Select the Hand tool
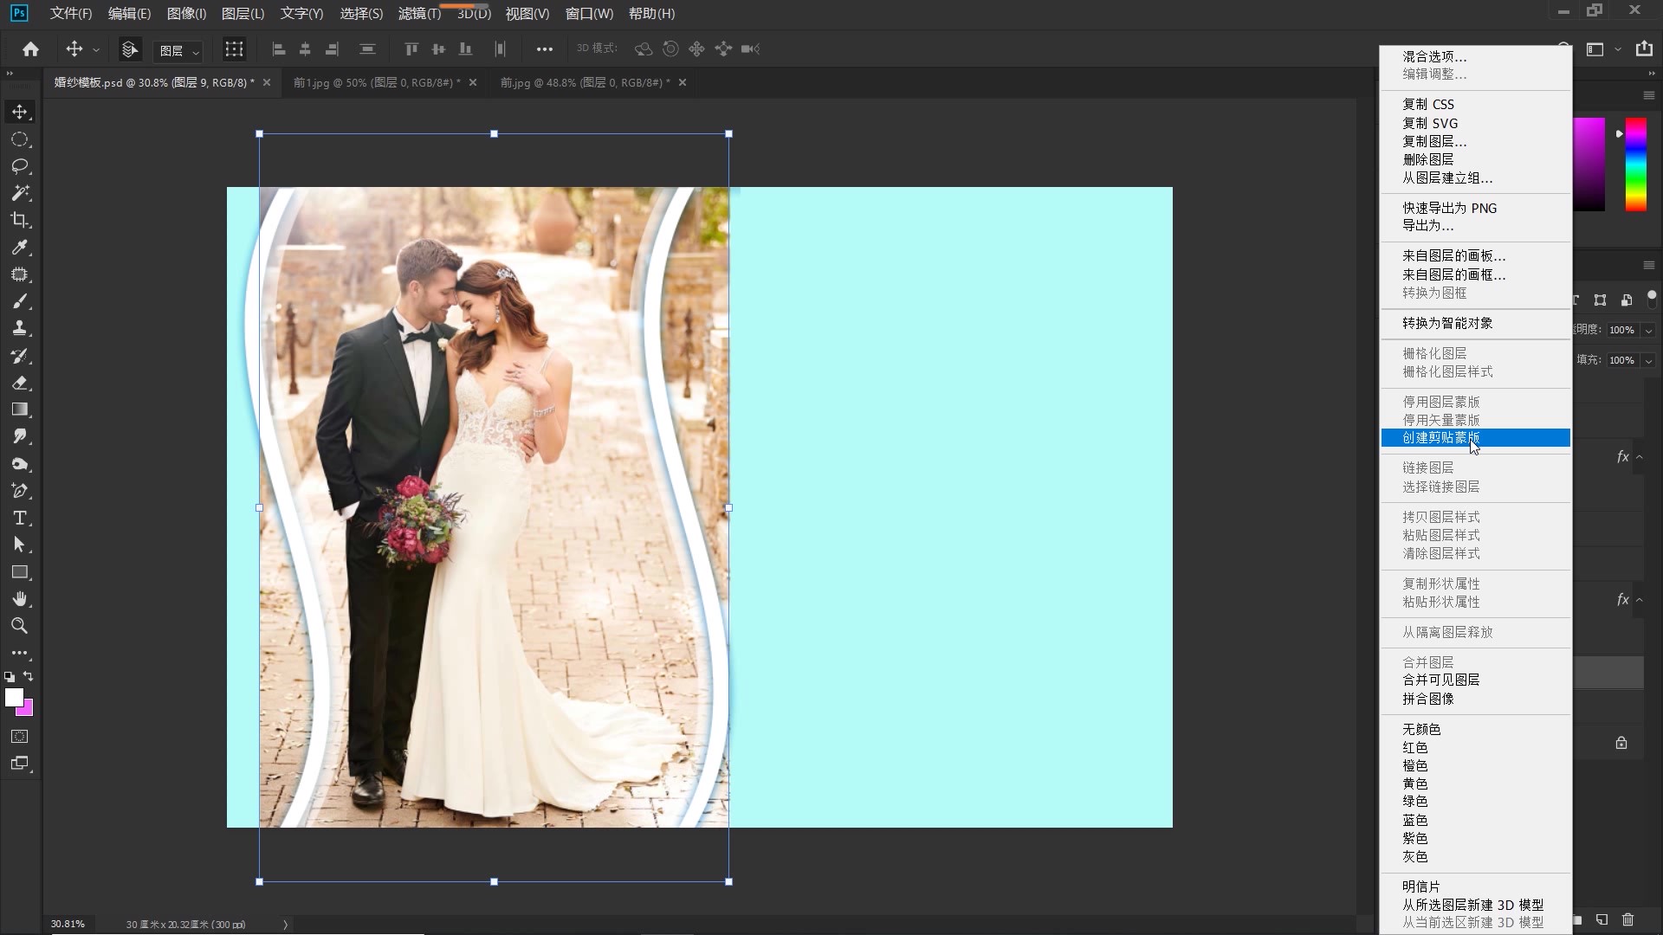Viewport: 1663px width, 935px height. tap(19, 598)
